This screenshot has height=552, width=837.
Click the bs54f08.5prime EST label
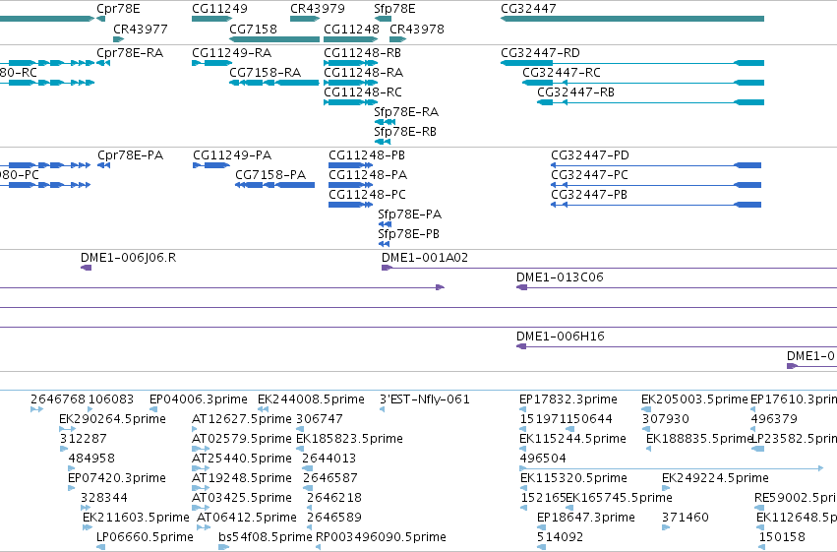[266, 537]
